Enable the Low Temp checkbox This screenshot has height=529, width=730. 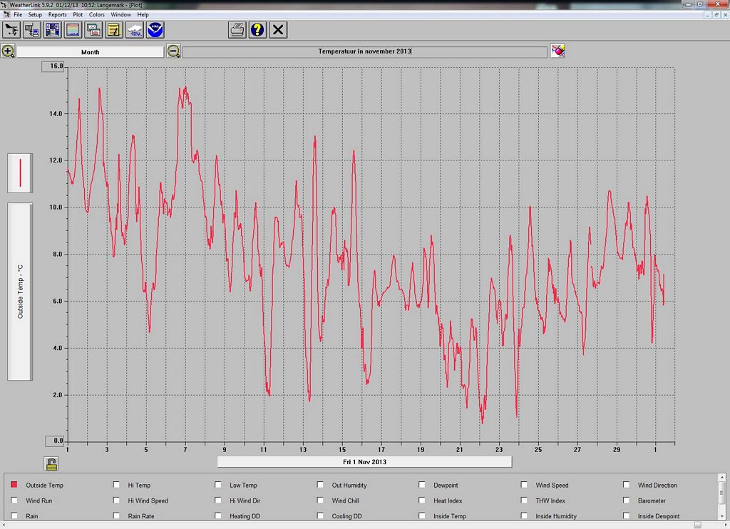coord(218,485)
